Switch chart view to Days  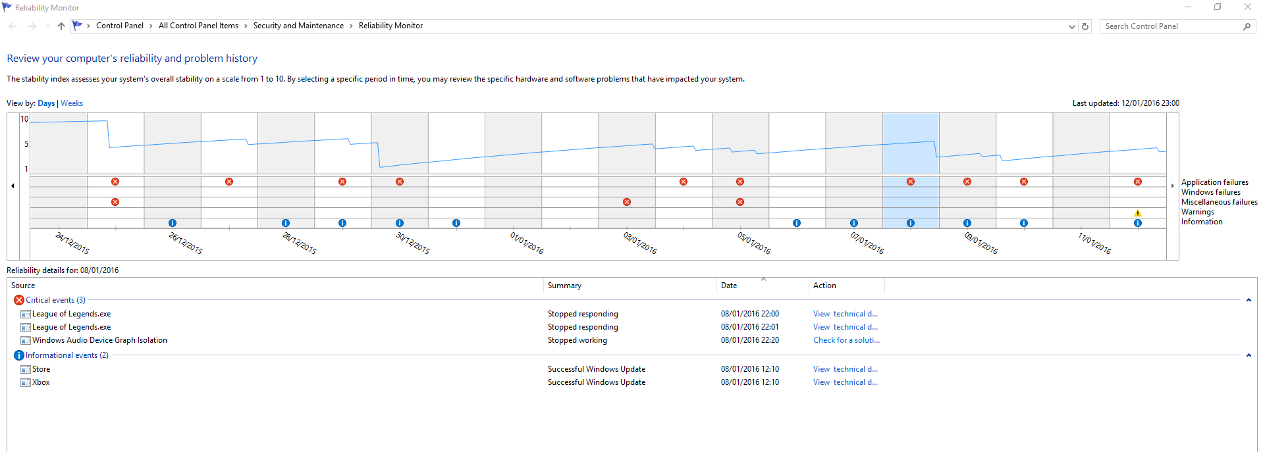tap(46, 103)
